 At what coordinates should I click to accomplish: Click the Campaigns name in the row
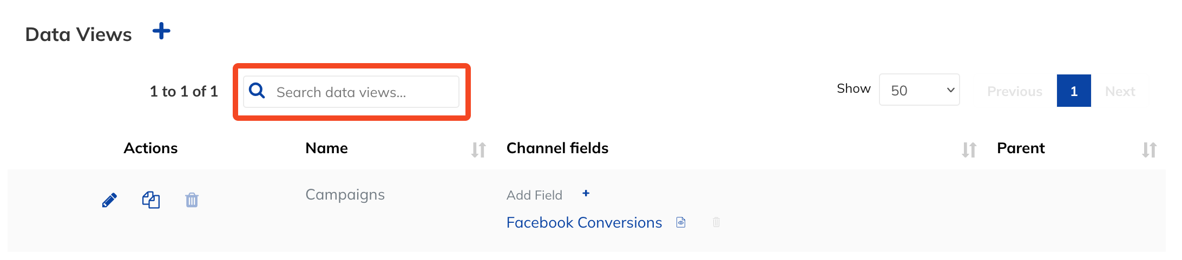345,195
